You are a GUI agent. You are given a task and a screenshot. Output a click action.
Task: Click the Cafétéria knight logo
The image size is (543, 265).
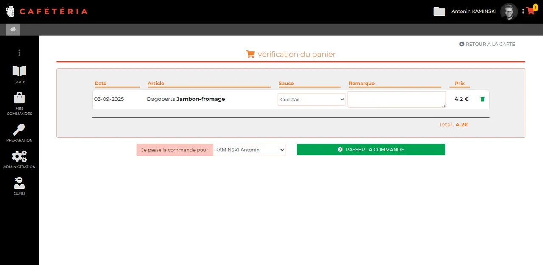click(10, 11)
